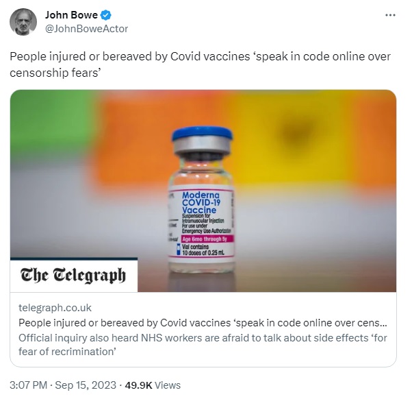The height and width of the screenshot is (399, 412).
Task: Click the telegraph.co.uk domain text
Action: [55, 307]
